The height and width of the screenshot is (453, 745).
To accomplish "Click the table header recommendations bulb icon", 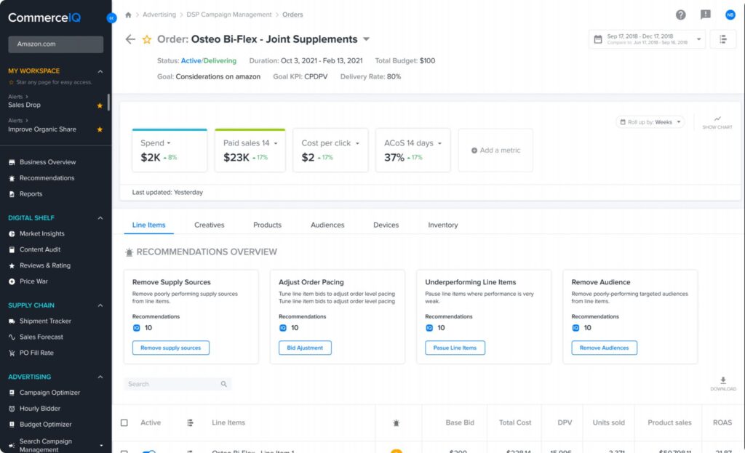I will pyautogui.click(x=397, y=422).
